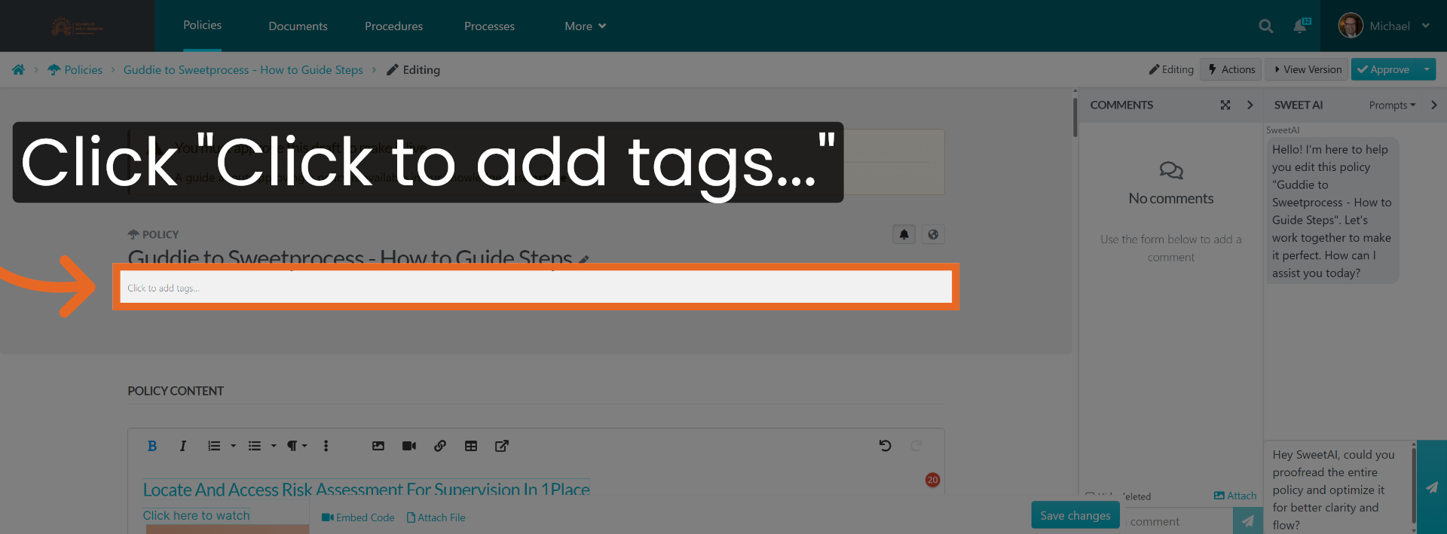
Task: Click the external-link icon in editor toolbar
Action: [502, 446]
